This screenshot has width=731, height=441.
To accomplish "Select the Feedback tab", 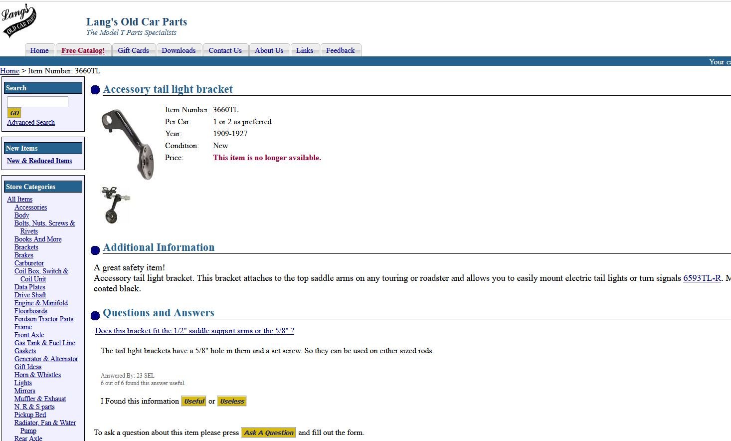I will click(340, 50).
